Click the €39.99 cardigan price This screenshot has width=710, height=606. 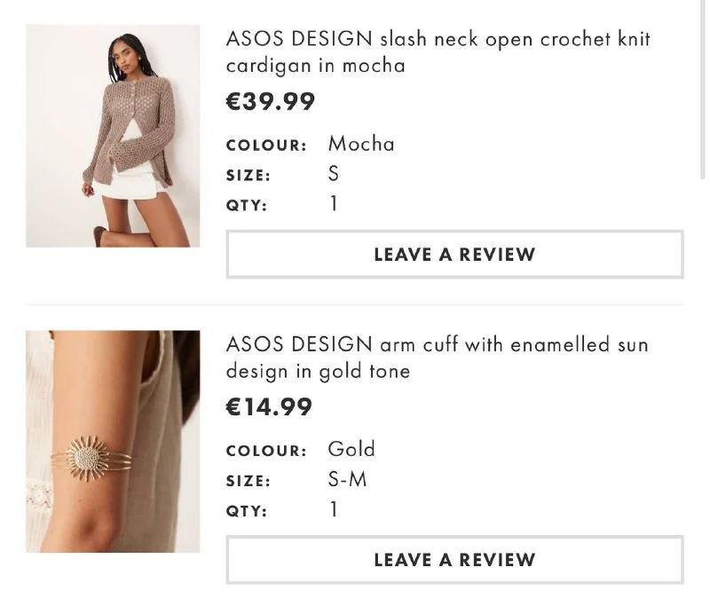point(271,102)
